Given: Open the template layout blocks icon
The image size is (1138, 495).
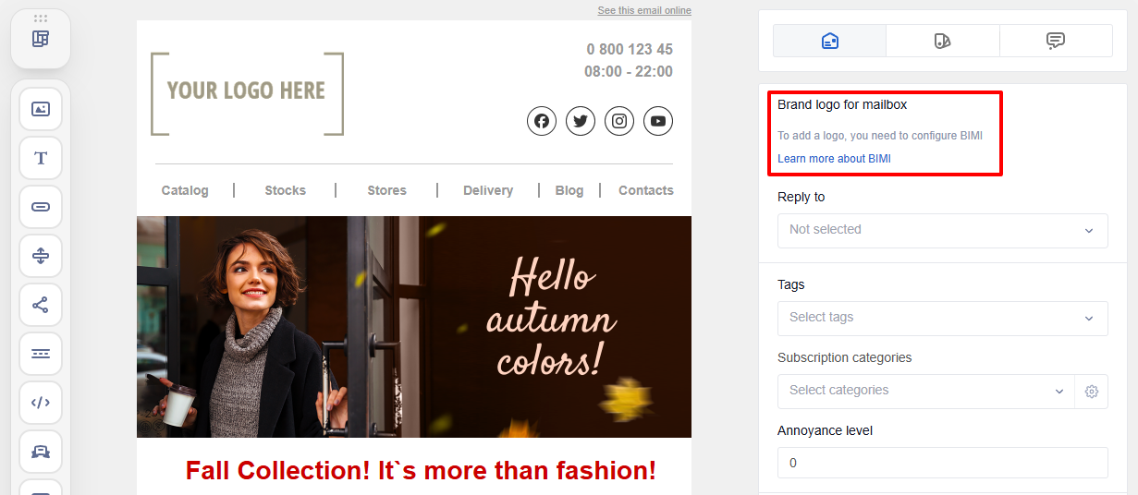Looking at the screenshot, I should [x=40, y=39].
